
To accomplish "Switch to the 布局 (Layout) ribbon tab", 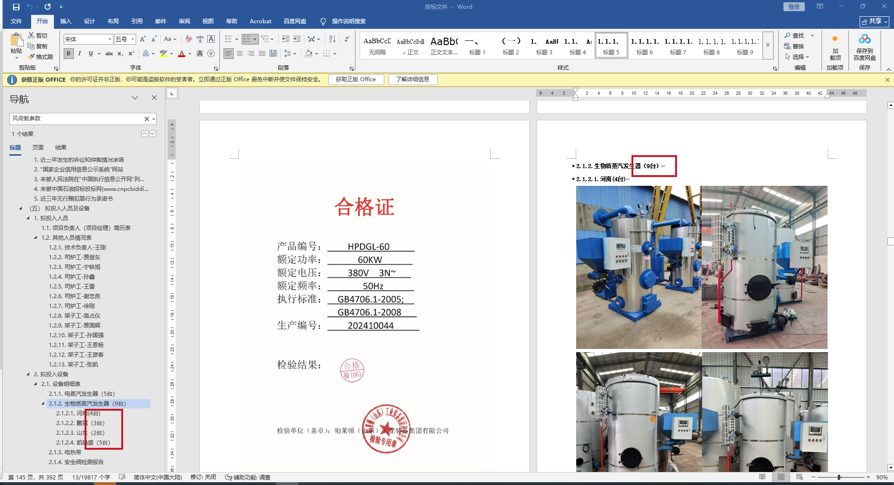I will coord(113,21).
